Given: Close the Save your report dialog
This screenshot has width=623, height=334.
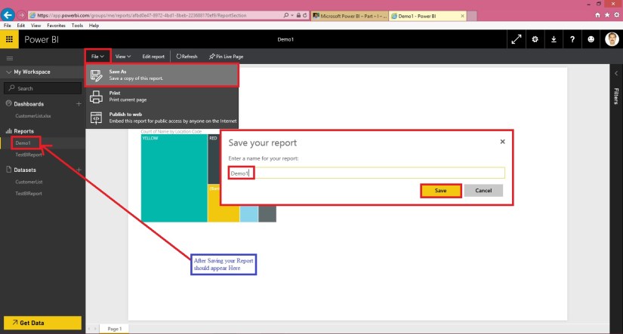Looking at the screenshot, I should coord(503,142).
